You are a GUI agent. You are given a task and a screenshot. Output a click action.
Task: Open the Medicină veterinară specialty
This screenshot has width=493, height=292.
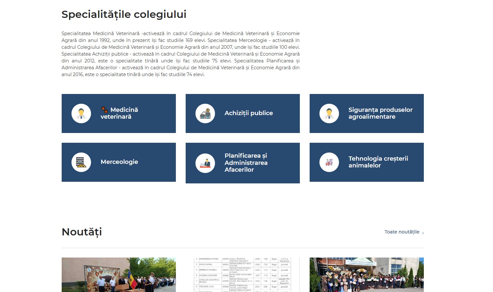tap(119, 113)
